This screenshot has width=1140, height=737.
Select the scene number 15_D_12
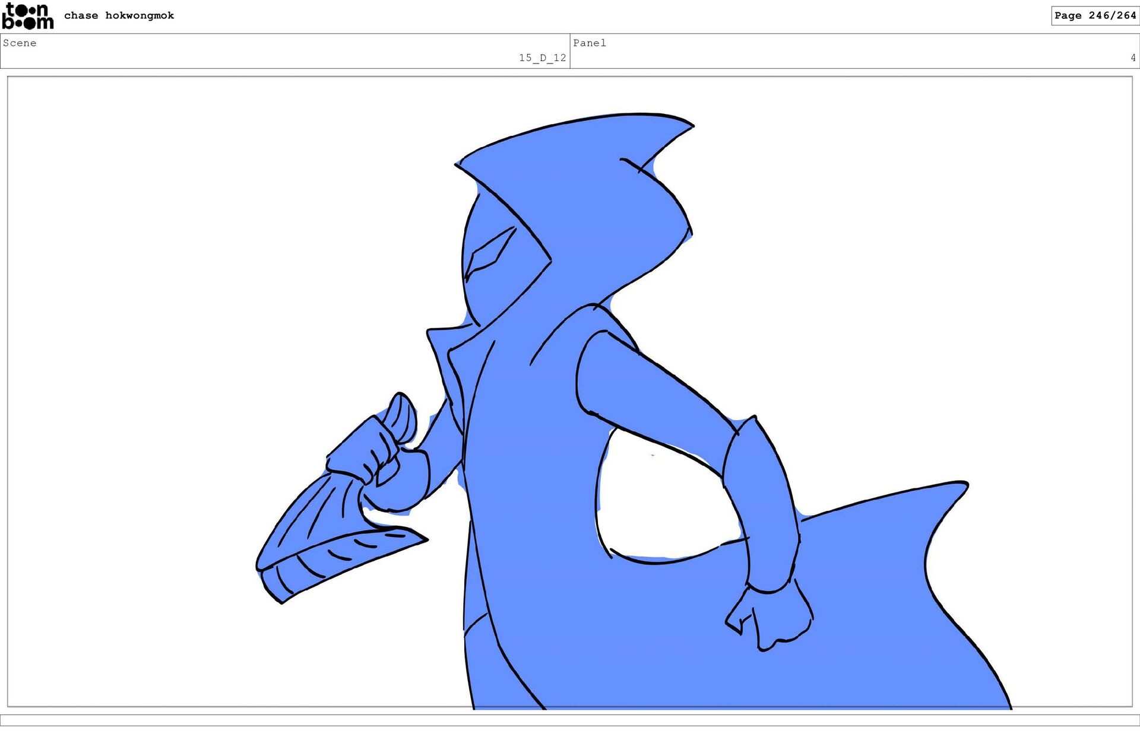542,58
